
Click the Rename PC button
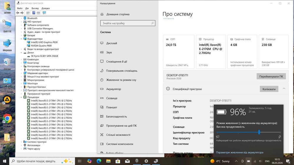pos(271,76)
